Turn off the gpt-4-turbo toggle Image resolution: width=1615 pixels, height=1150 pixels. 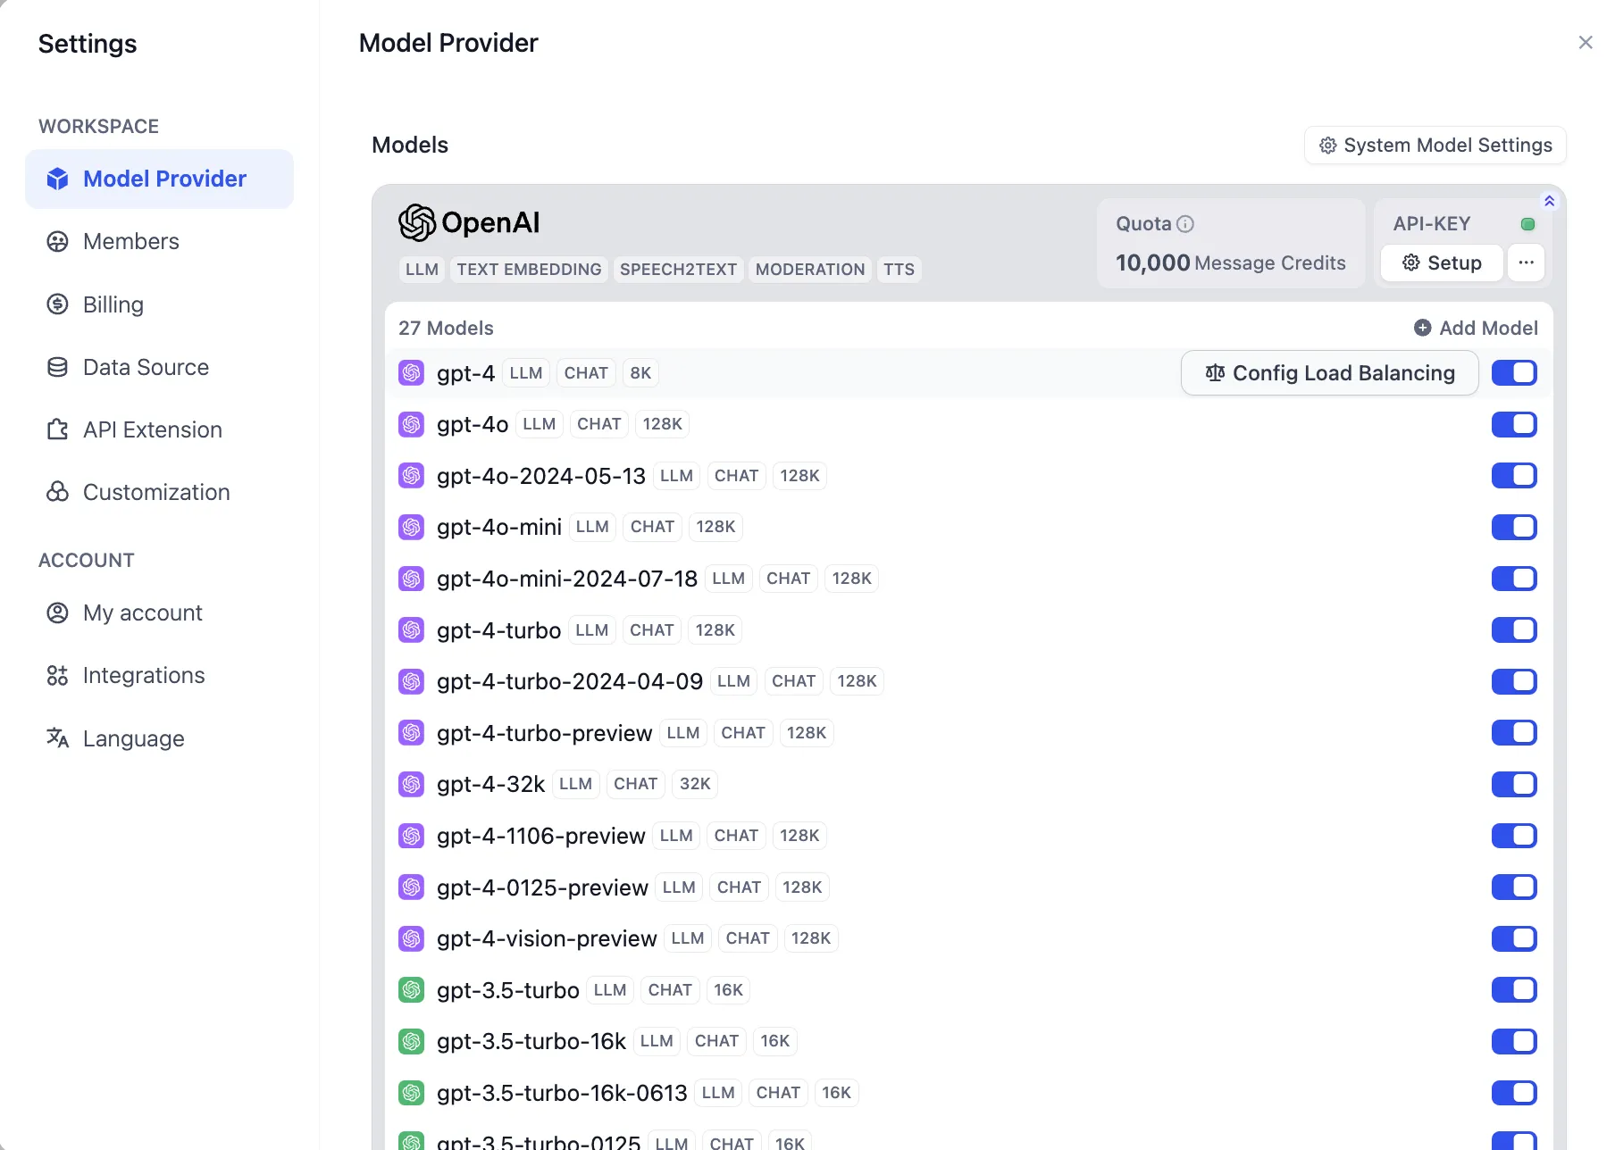tap(1514, 630)
